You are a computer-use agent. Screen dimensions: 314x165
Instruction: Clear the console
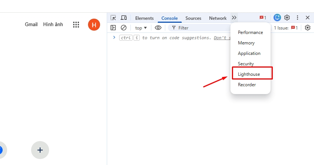pos(124,28)
